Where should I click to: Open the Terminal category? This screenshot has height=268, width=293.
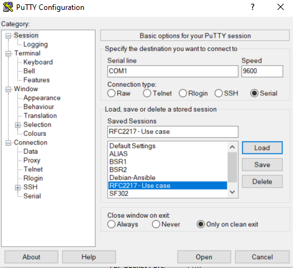click(27, 53)
